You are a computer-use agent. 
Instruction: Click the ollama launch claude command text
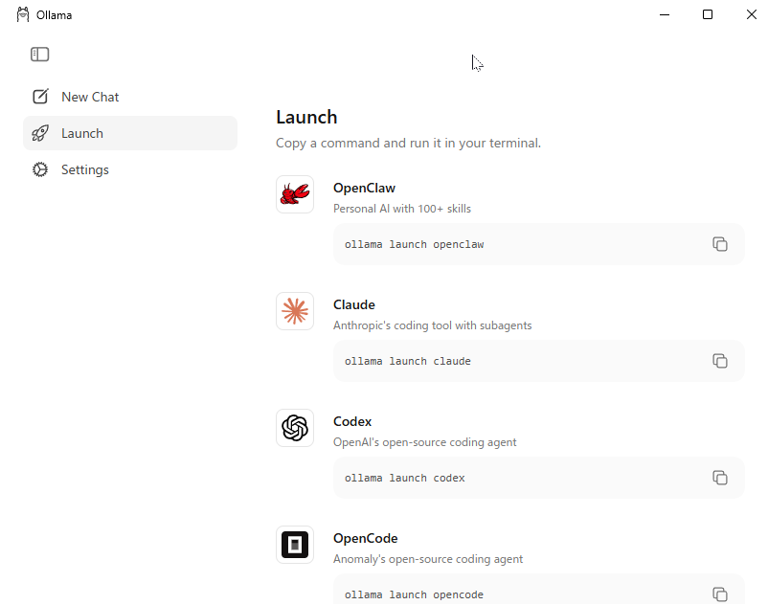click(x=408, y=361)
